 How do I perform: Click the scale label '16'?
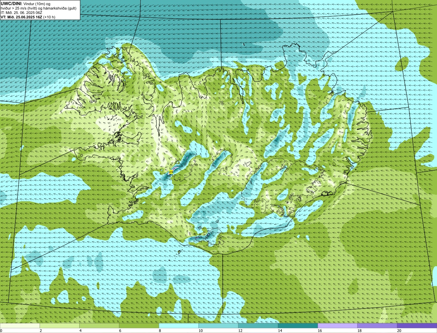pos(320,331)
